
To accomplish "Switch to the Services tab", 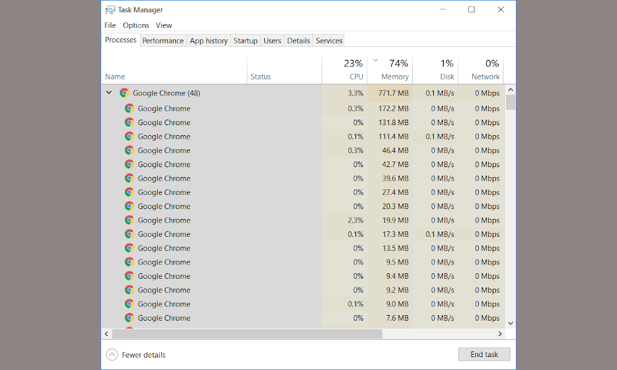I will click(x=329, y=41).
